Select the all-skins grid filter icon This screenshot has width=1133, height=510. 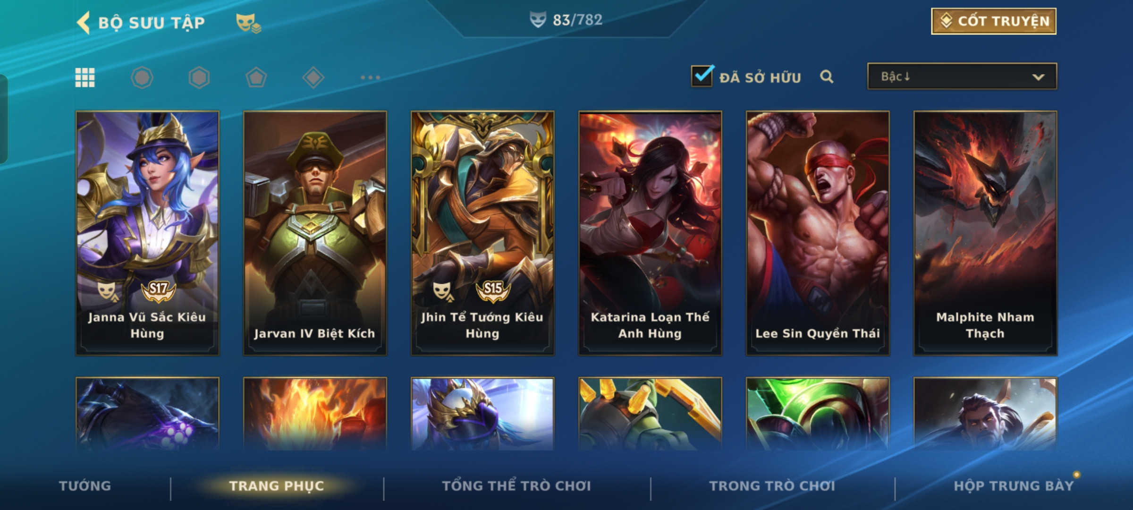(85, 77)
